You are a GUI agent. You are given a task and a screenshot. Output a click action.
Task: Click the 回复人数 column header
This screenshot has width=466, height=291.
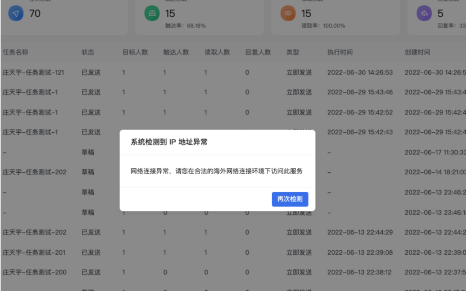258,52
